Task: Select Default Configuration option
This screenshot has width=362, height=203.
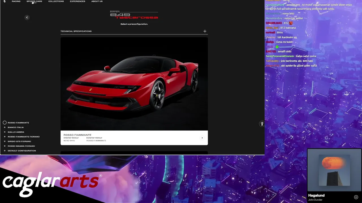Action: coord(22,151)
